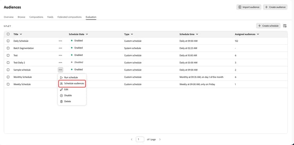Open the Compositions tab
Viewport: 294px width, 145px height.
pos(36,17)
